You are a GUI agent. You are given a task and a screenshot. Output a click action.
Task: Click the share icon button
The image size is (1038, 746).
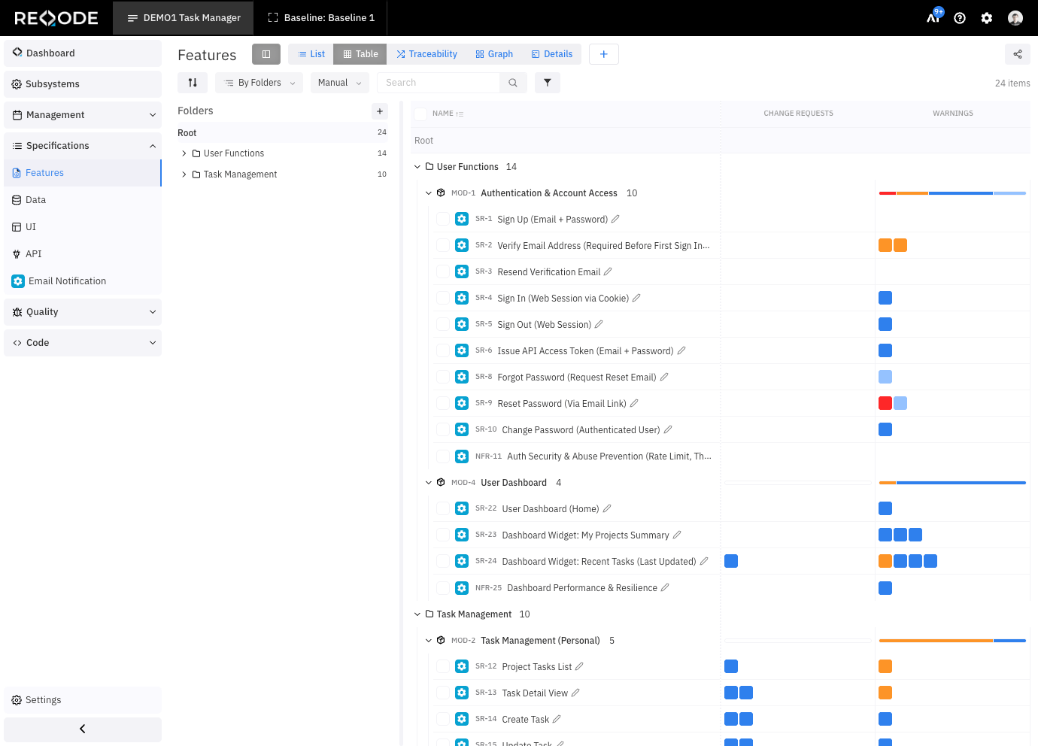tap(1017, 54)
